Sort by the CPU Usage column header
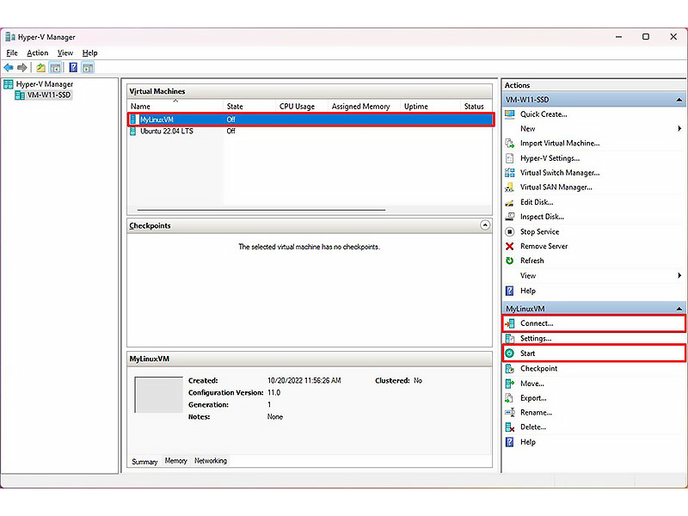The height and width of the screenshot is (516, 688). (302, 106)
